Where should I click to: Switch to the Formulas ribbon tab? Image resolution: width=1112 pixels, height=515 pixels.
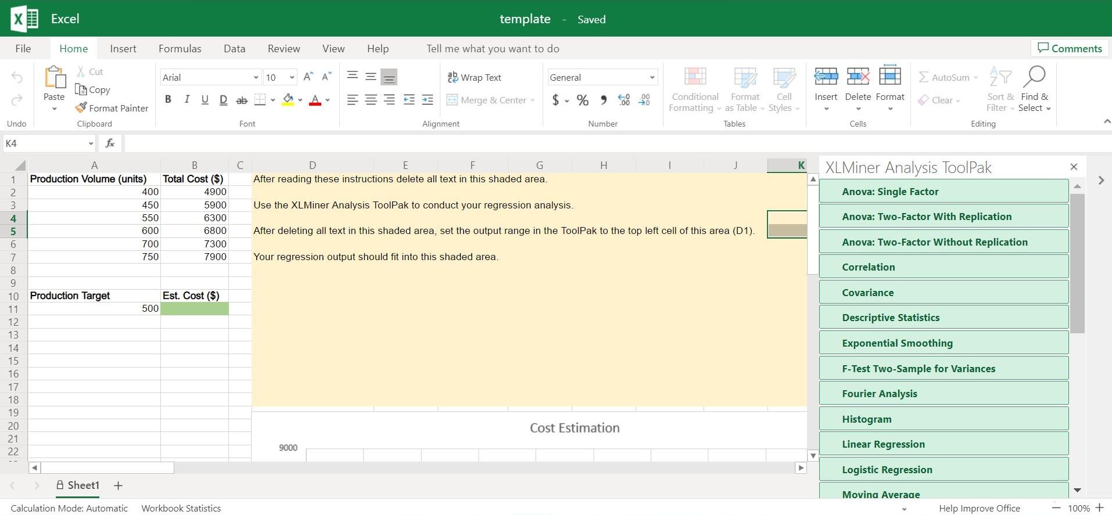click(x=180, y=49)
